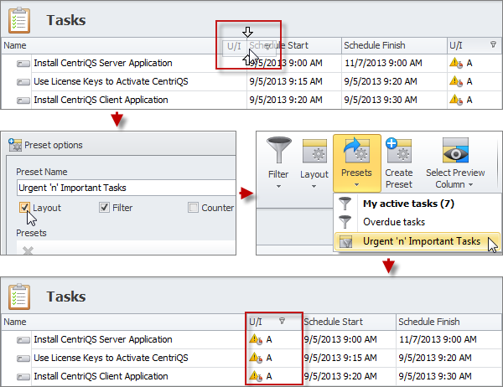Click task icon beside Install CentriQS Client Application, lower grid

click(x=23, y=377)
